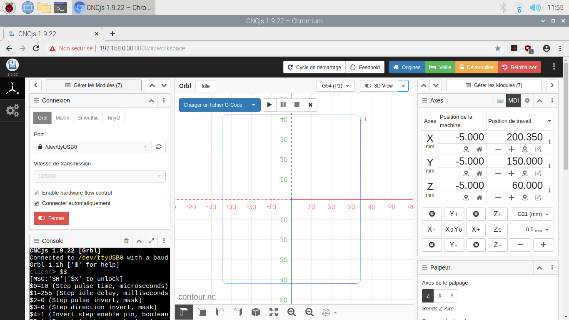Viewport: 569px width, 320px height.
Task: Switch to 3D isometric view cube
Action: coord(256,312)
